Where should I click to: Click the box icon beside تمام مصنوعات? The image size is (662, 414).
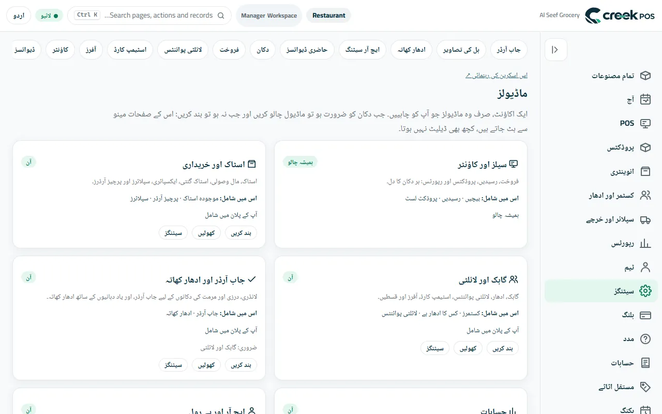645,76
